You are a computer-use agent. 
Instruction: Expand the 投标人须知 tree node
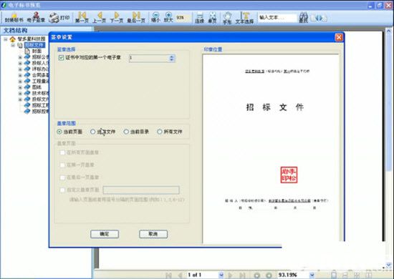pos(20,63)
